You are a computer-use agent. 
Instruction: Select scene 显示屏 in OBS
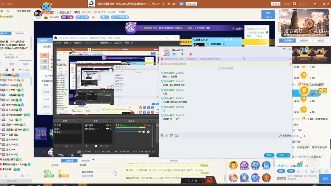(x=68, y=125)
